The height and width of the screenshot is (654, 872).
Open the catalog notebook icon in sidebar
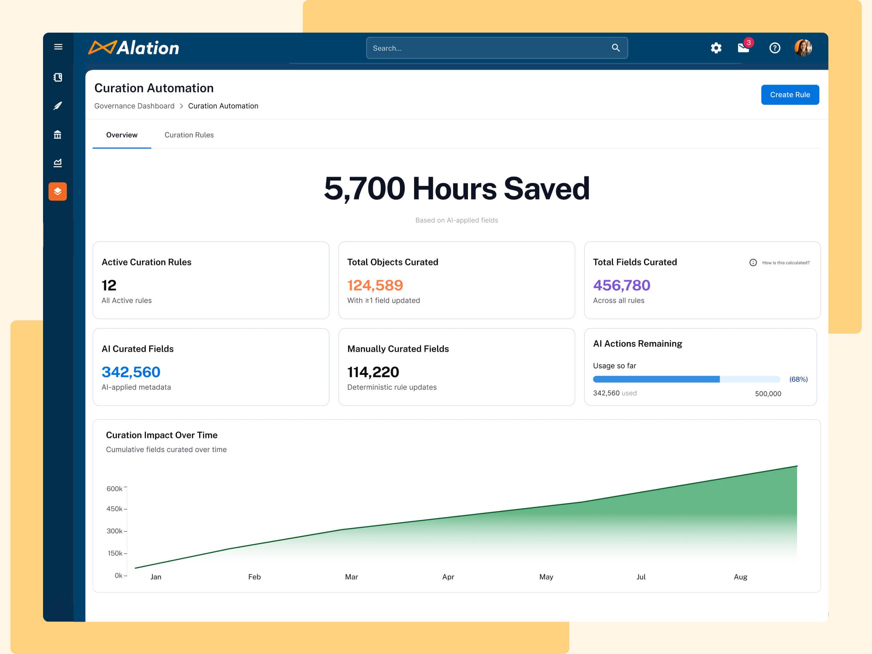(58, 77)
